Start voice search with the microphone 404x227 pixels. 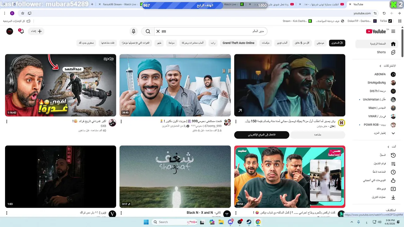[x=134, y=31]
